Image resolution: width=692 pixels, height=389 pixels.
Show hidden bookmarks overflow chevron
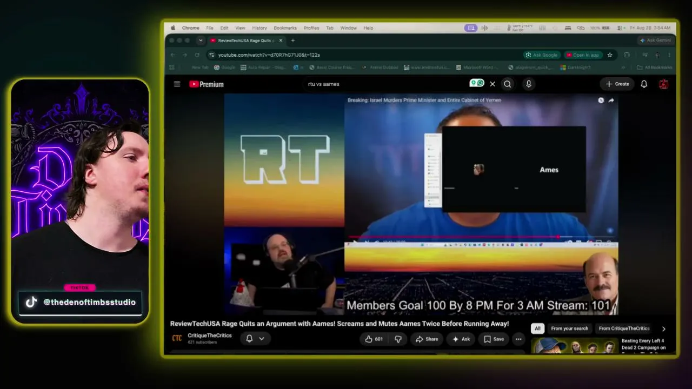click(x=623, y=68)
